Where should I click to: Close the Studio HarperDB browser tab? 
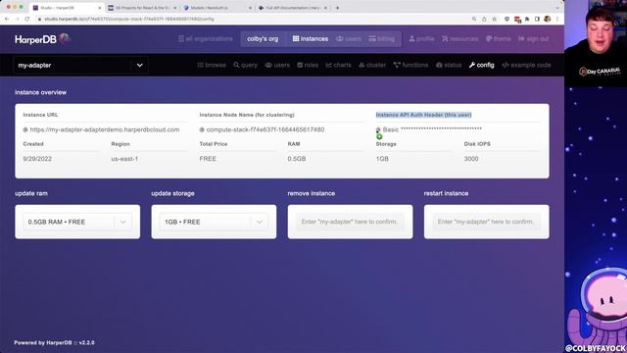(x=99, y=8)
